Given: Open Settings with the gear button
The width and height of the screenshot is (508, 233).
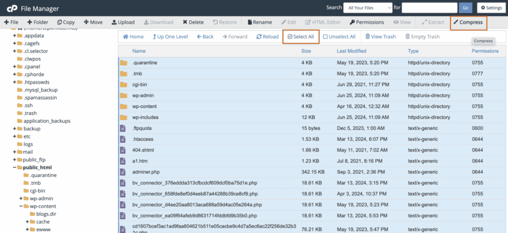Looking at the screenshot, I should [491, 8].
